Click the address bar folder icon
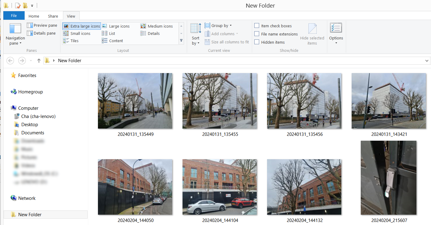431x225 pixels. click(x=47, y=61)
